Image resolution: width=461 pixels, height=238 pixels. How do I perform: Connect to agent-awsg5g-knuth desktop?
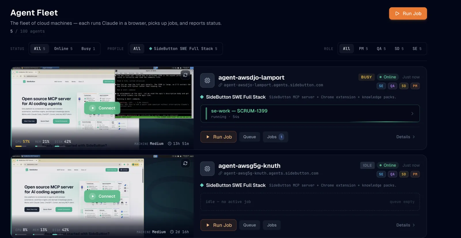[102, 196]
